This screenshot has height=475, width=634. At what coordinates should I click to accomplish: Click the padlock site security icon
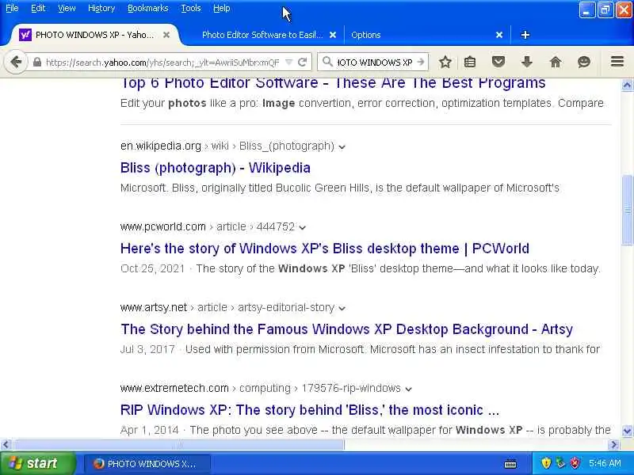coord(37,63)
